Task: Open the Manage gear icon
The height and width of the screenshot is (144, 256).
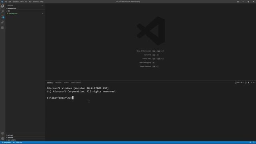Action: tap(3, 139)
